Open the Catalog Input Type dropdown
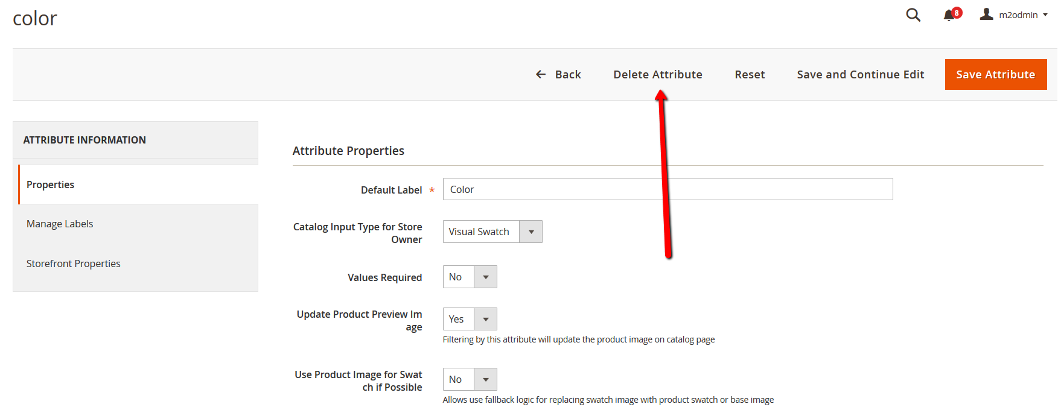 (492, 232)
